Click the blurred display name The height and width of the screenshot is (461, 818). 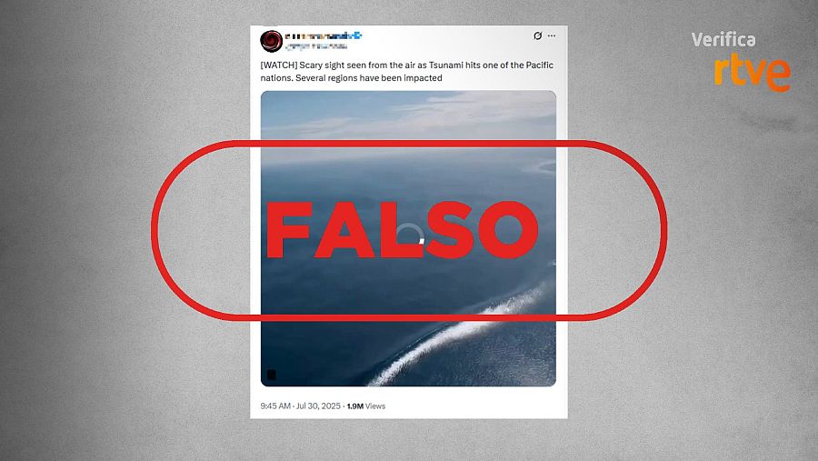[x=319, y=36]
